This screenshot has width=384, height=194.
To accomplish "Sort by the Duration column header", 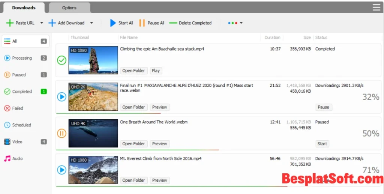I will [272, 38].
